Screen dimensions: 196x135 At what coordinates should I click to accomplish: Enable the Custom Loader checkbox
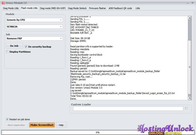click(186, 109)
